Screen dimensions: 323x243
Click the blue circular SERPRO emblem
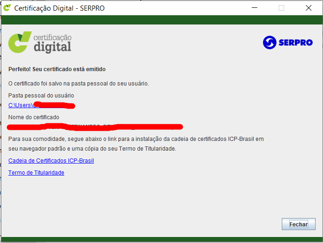[x=269, y=43]
